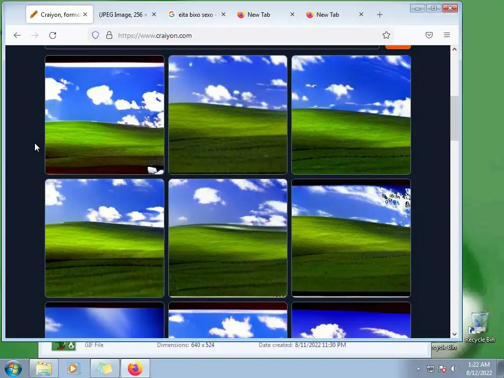Close the Craiyon tab
Screen dimensions: 504x378
(x=85, y=14)
